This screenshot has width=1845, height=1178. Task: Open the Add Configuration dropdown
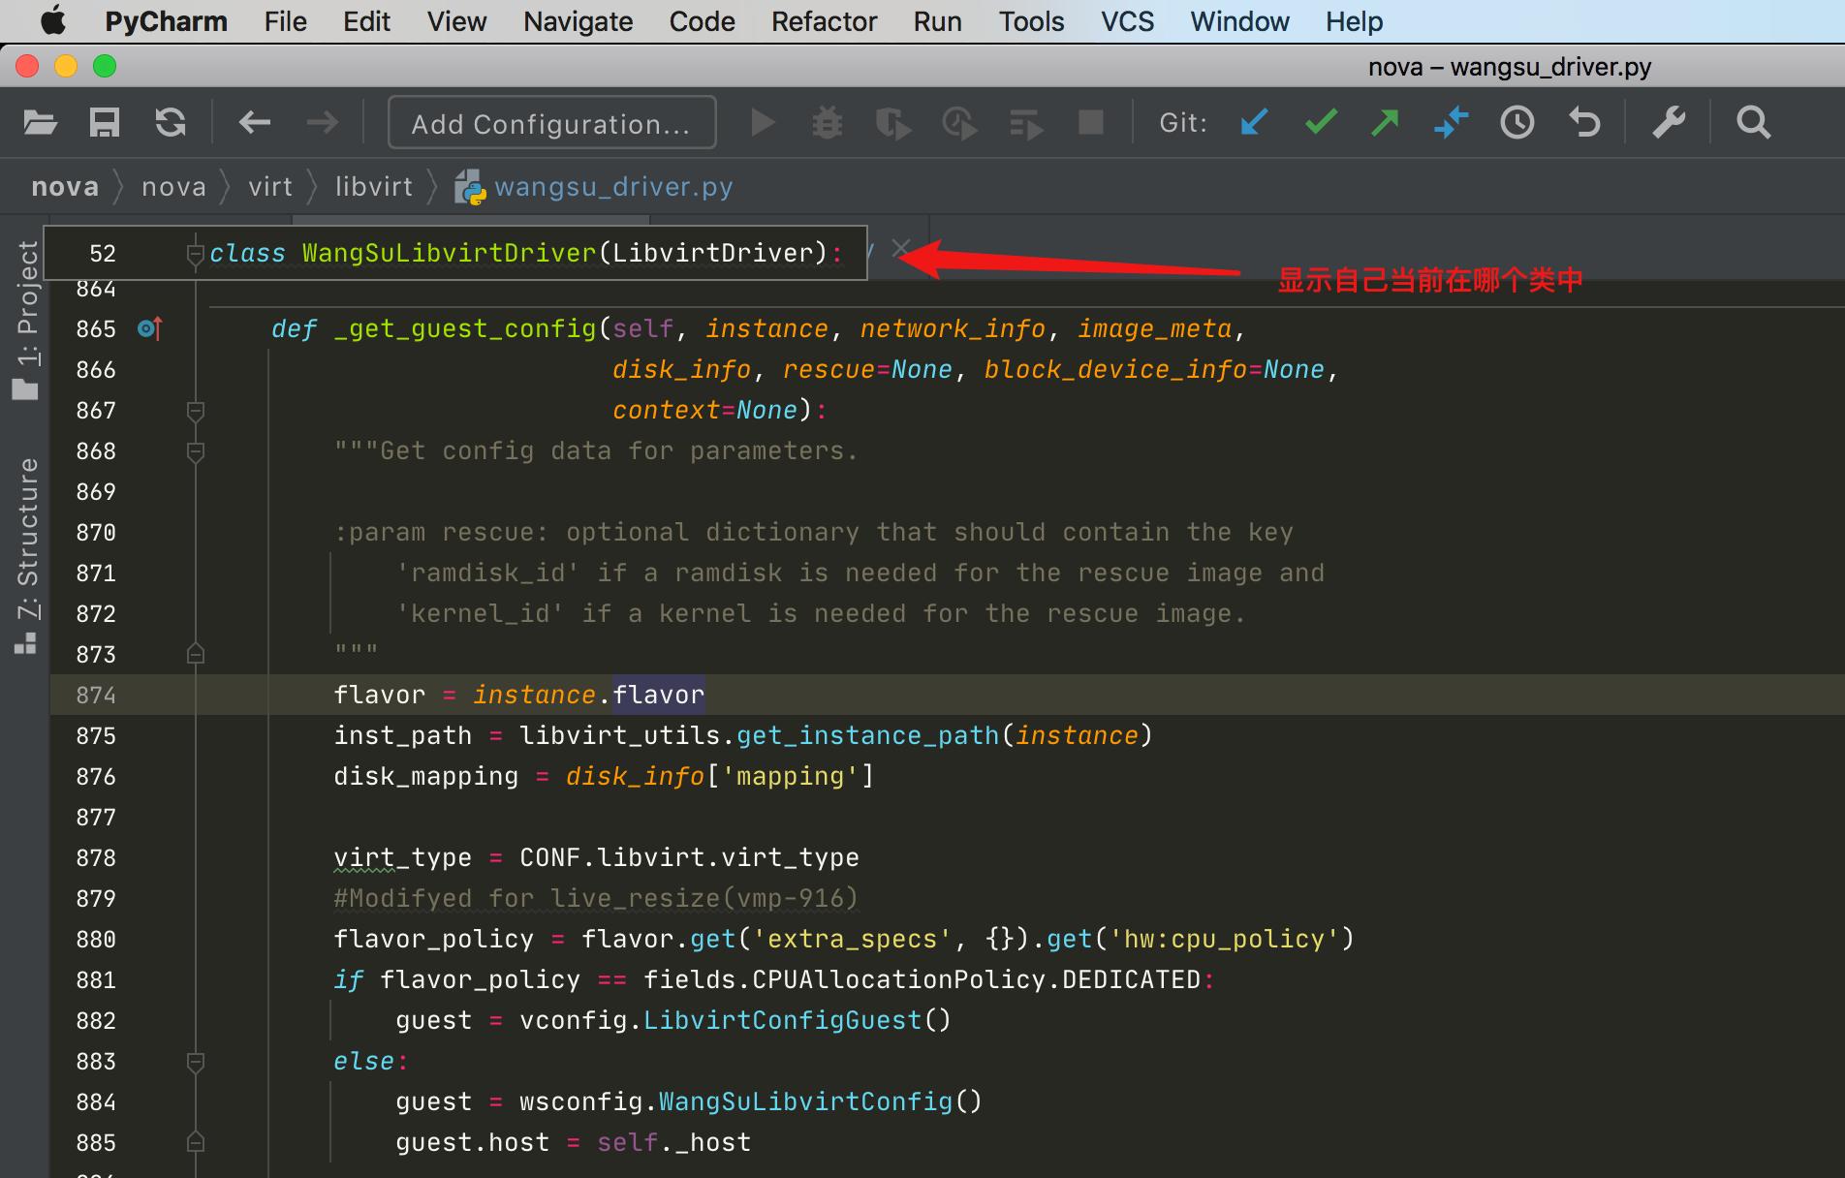pyautogui.click(x=551, y=123)
